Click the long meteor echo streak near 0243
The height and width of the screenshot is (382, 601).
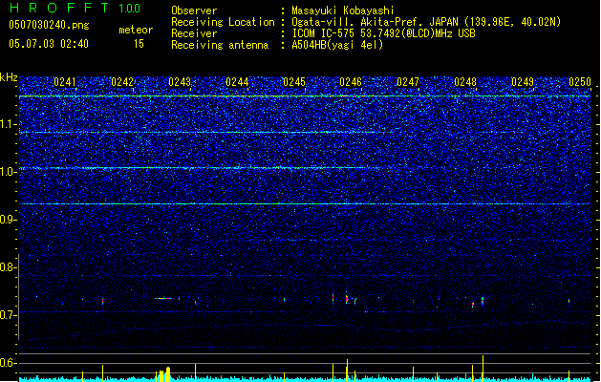(162, 299)
